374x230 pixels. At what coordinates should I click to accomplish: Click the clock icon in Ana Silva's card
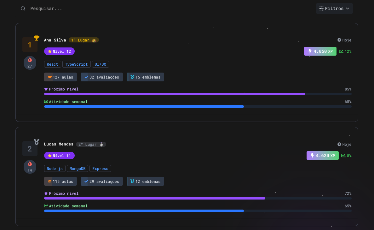tap(339, 40)
